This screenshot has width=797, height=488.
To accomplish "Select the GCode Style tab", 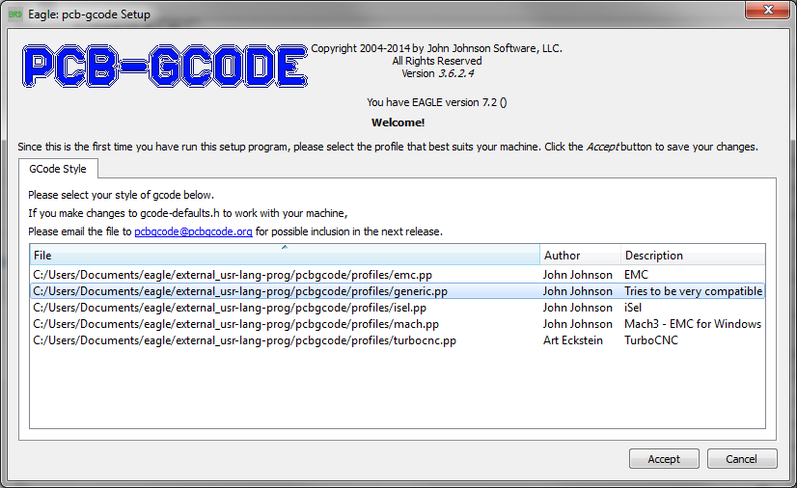I will click(58, 169).
